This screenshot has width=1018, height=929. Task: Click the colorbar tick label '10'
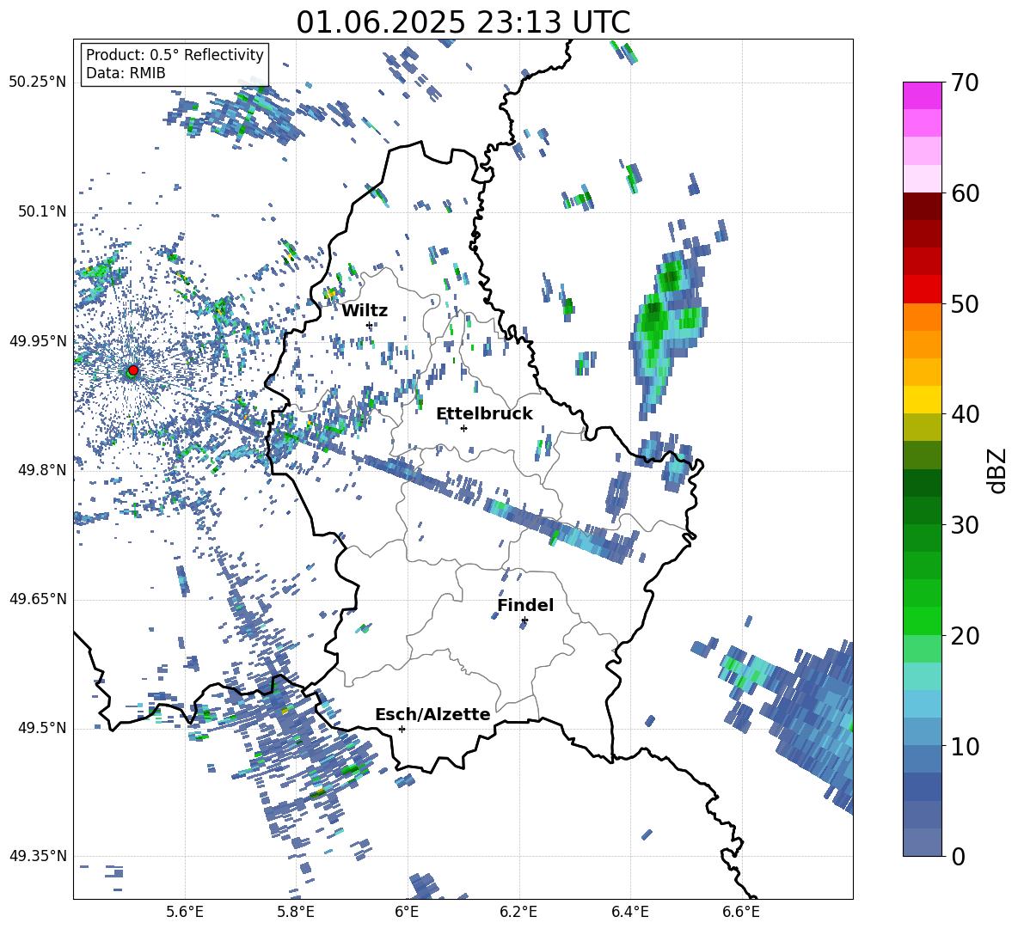pos(965,746)
